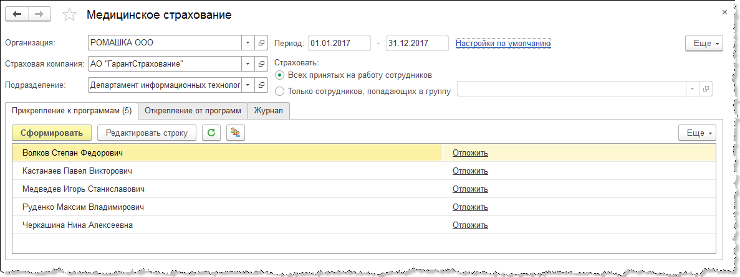This screenshot has height=277, width=740.
Task: Open the Журнал tab
Action: pyautogui.click(x=269, y=111)
